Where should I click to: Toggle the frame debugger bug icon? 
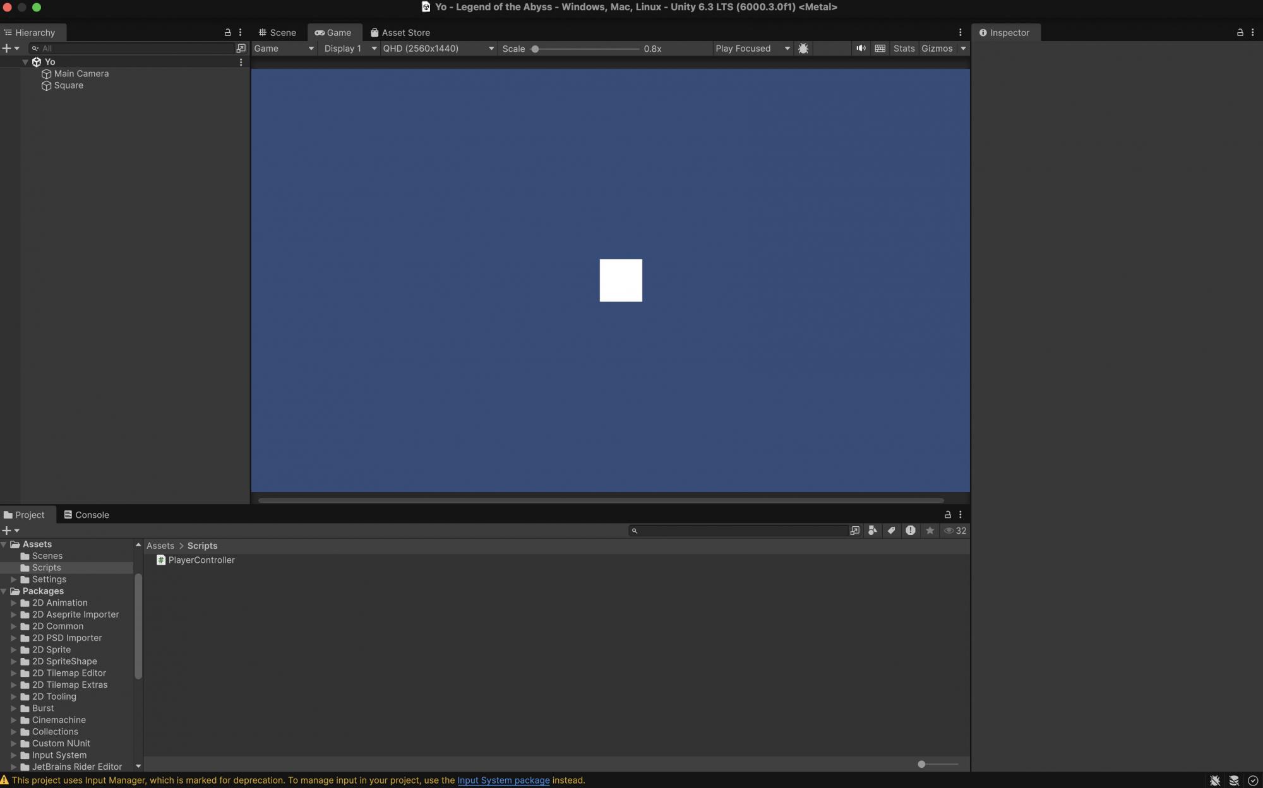tap(803, 49)
